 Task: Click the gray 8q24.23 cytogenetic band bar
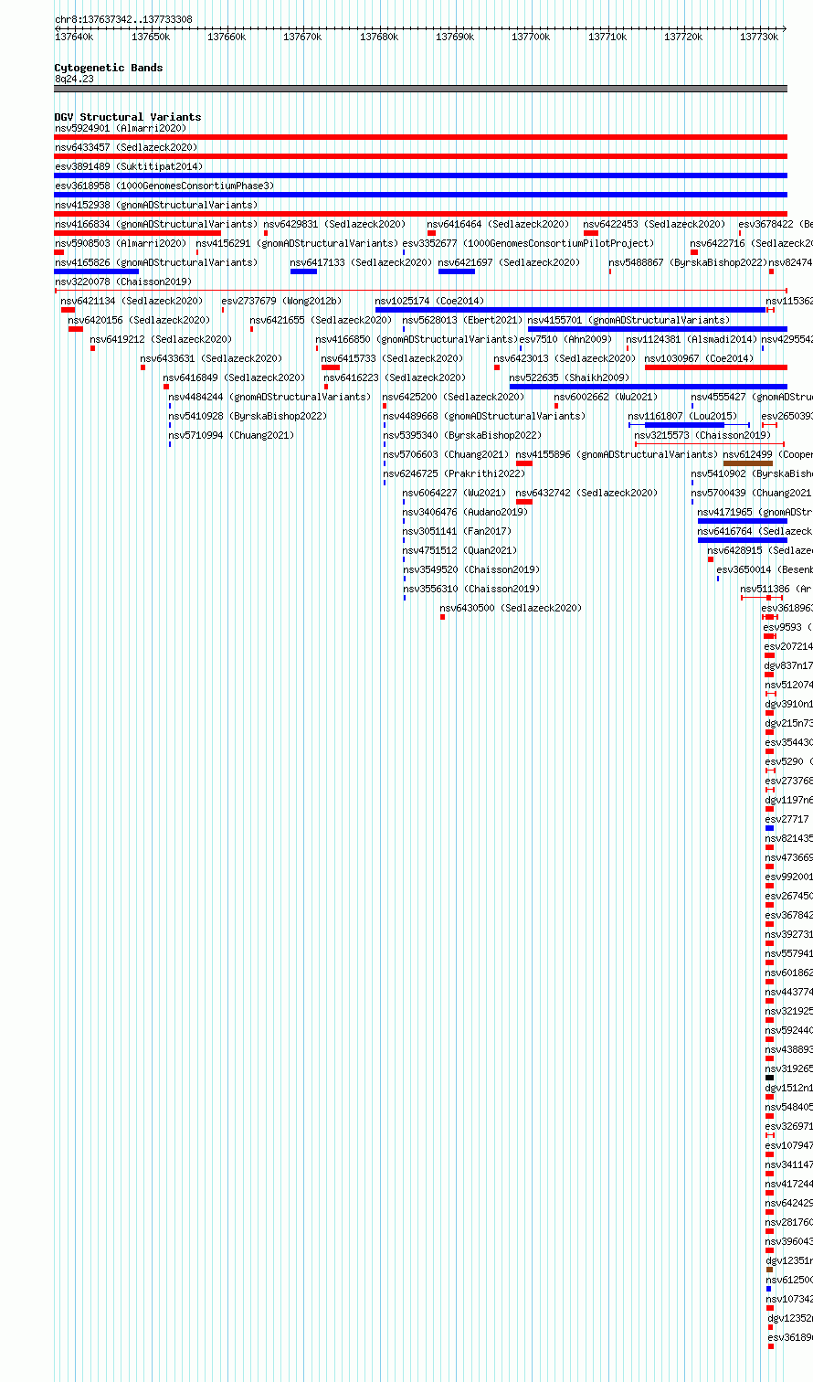(x=420, y=89)
